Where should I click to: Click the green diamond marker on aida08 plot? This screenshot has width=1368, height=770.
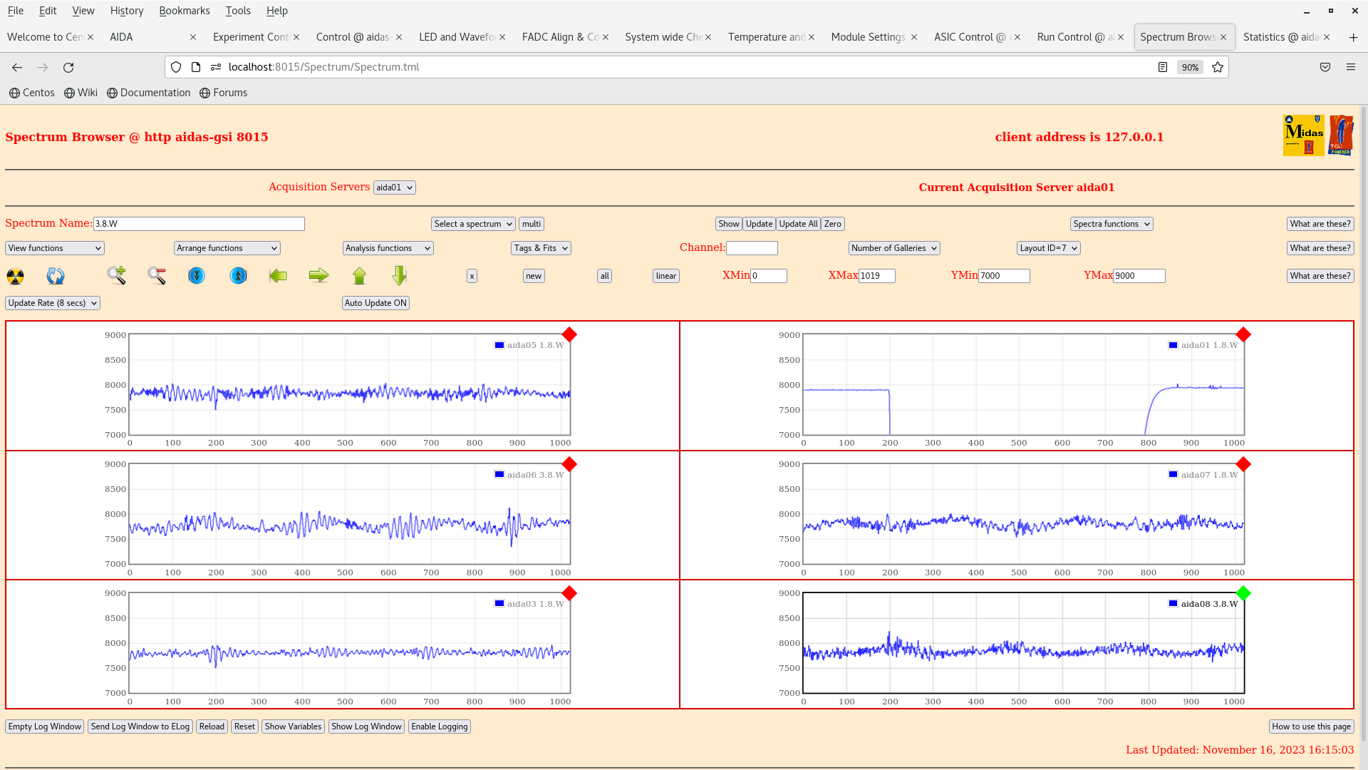pos(1243,593)
